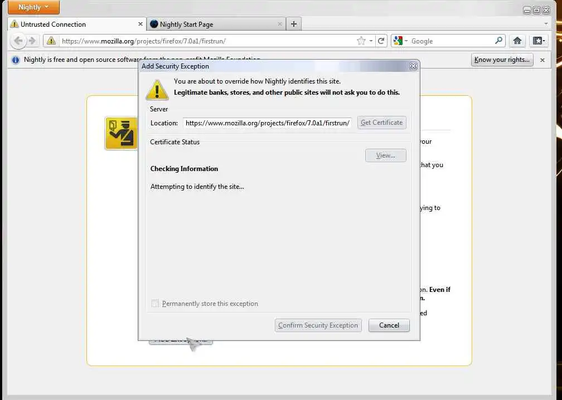The width and height of the screenshot is (562, 400).
Task: Click 'Attempting to identify the site...' text
Action: (197, 187)
